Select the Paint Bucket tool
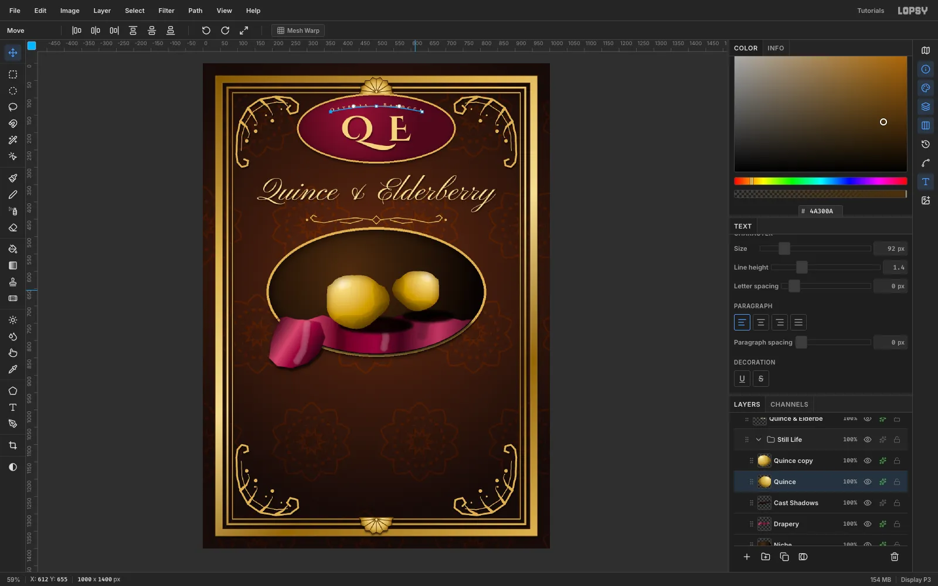The height and width of the screenshot is (586, 938). (x=13, y=249)
